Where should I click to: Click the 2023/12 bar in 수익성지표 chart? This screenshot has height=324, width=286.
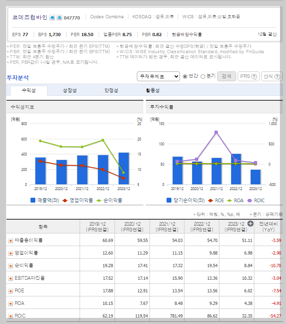tap(123, 168)
